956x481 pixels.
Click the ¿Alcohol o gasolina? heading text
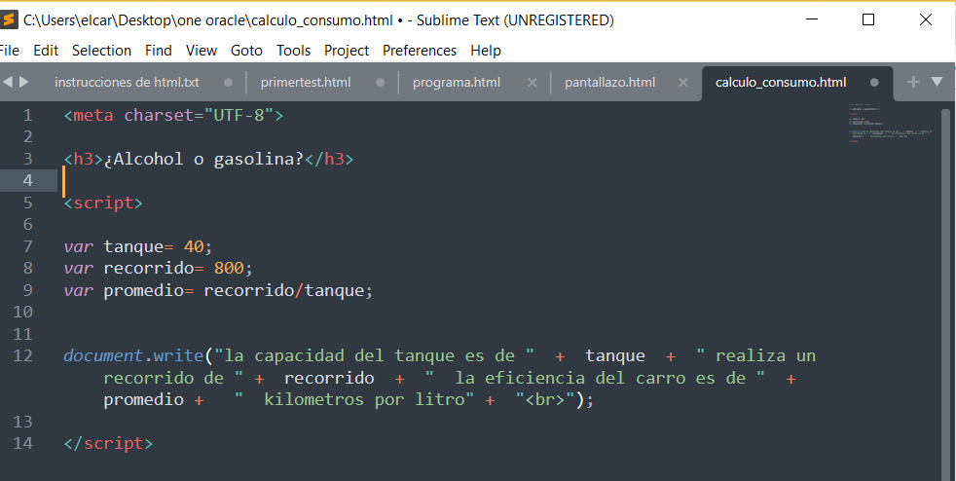click(x=203, y=159)
